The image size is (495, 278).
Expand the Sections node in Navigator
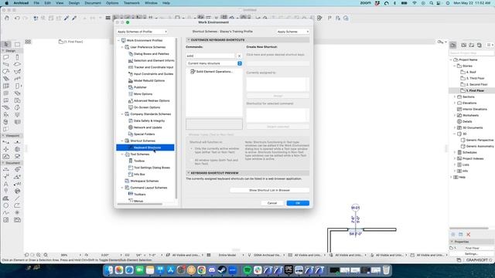[455, 97]
